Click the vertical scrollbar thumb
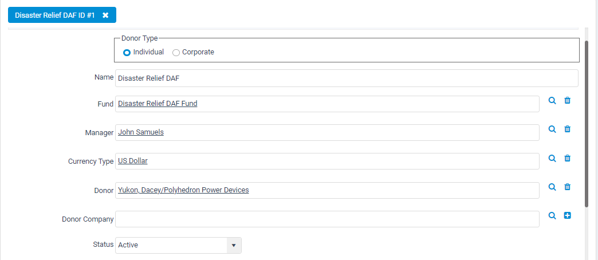 587,124
